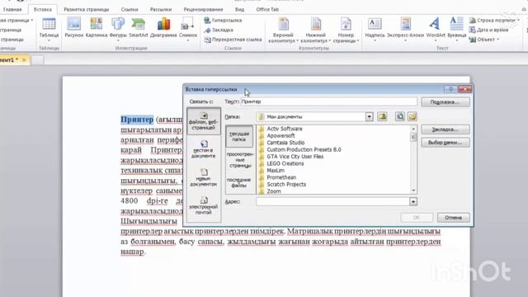This screenshot has height=297, width=528.
Task: Select e-mail address link option
Action: pos(204,205)
